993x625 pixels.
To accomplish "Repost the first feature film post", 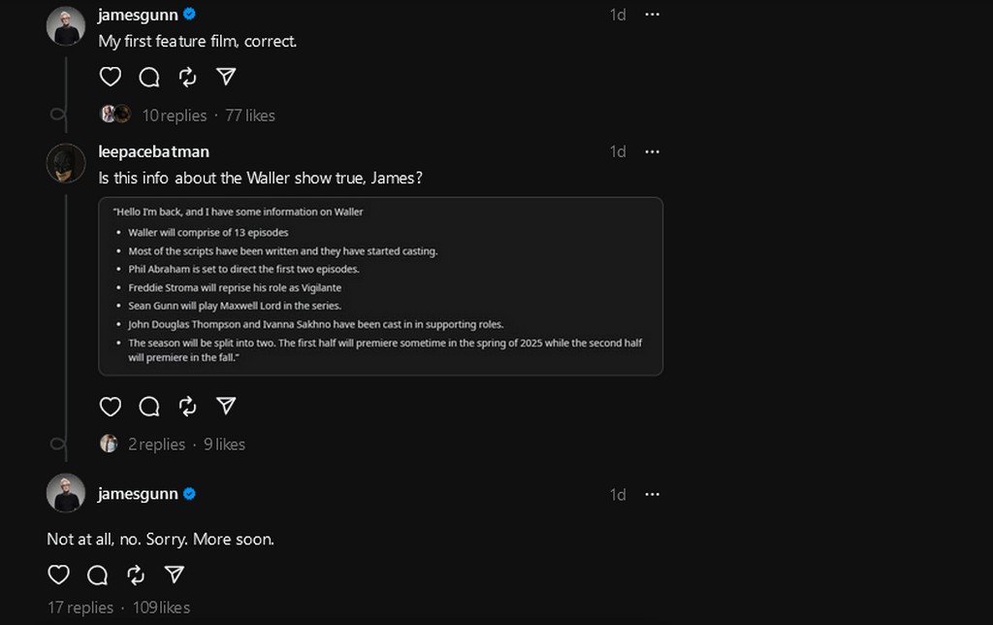I will pyautogui.click(x=188, y=77).
